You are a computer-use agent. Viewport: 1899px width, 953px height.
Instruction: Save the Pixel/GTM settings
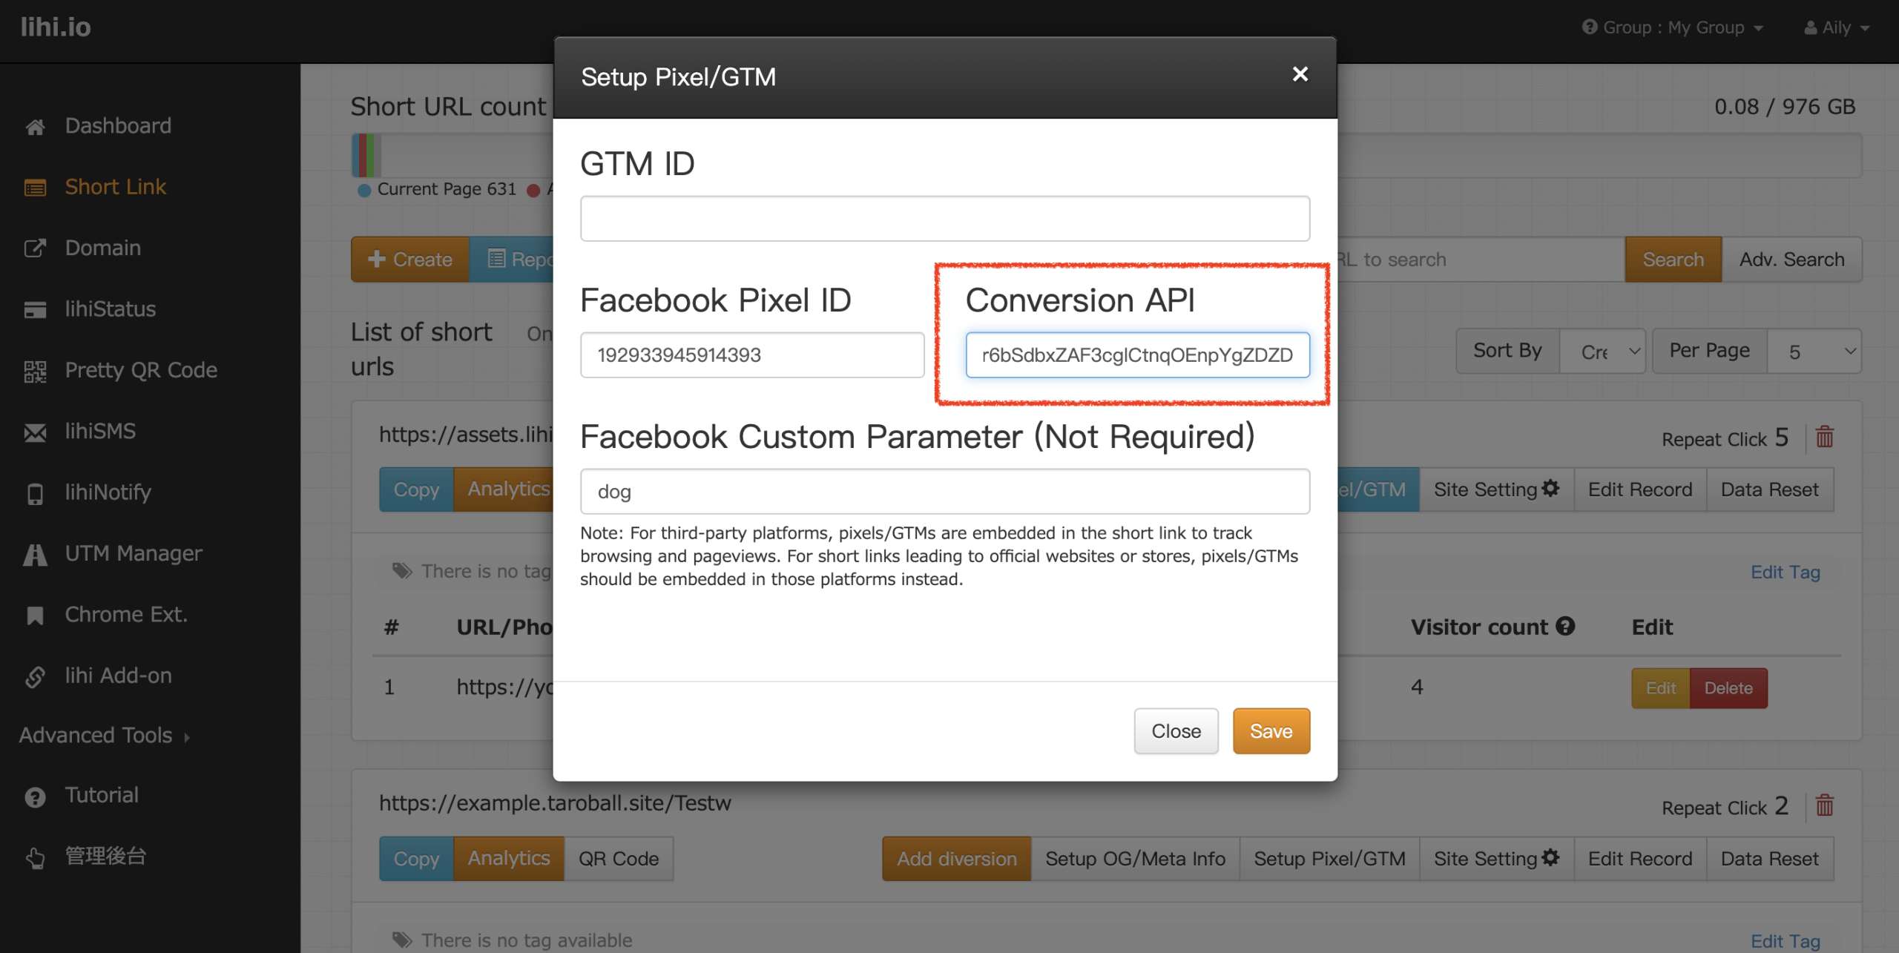click(1271, 731)
